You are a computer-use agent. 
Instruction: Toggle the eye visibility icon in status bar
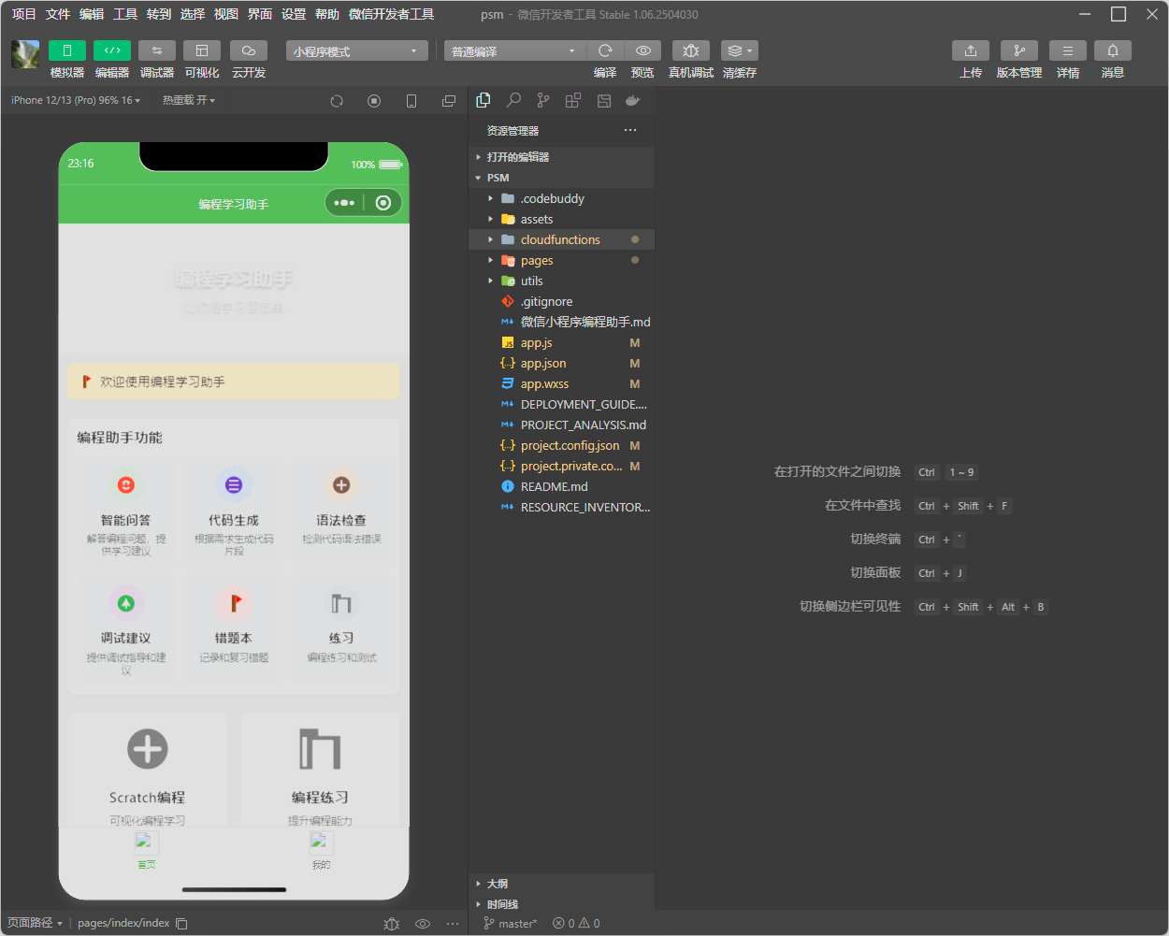(x=422, y=923)
